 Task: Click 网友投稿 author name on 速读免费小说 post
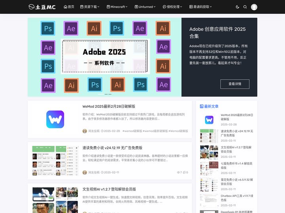pos(94,172)
